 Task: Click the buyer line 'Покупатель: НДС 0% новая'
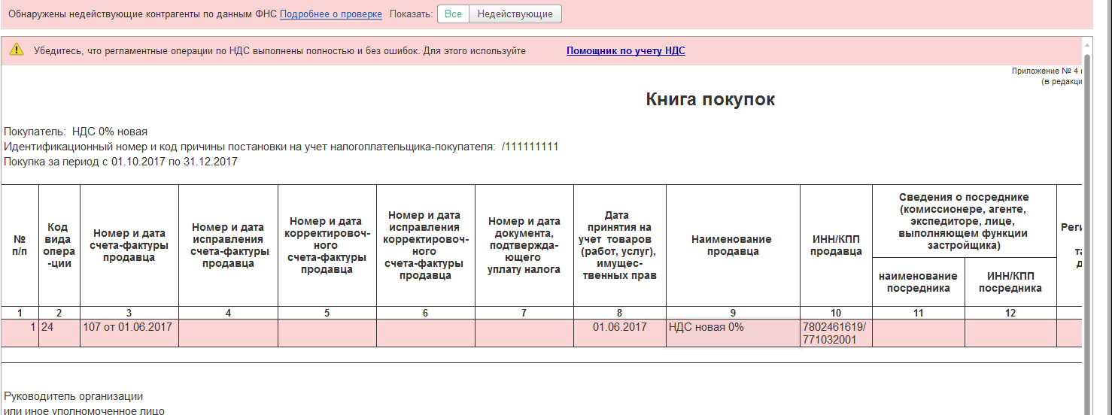75,132
